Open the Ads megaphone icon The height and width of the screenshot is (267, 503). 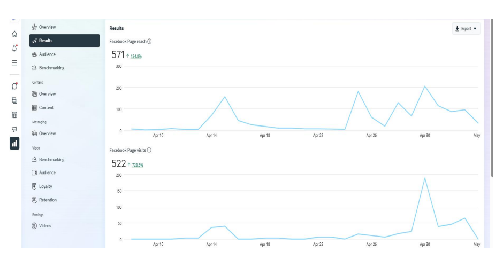(x=14, y=129)
